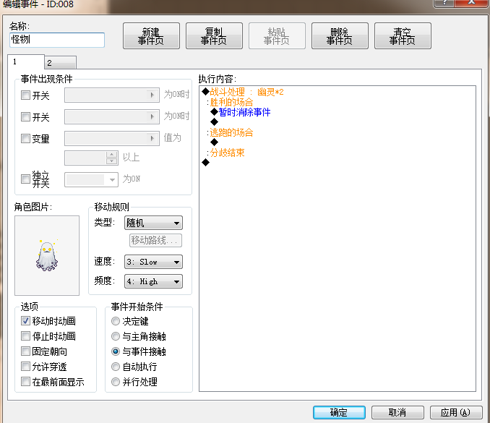The image size is (490, 423).
Task: Check the 停止时动画 option
Action: click(x=25, y=336)
